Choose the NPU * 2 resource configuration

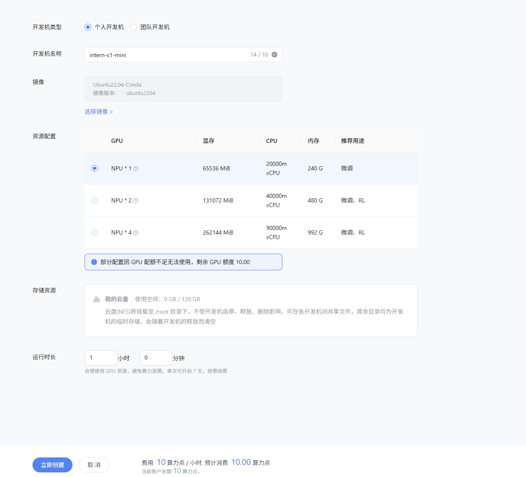coord(95,200)
